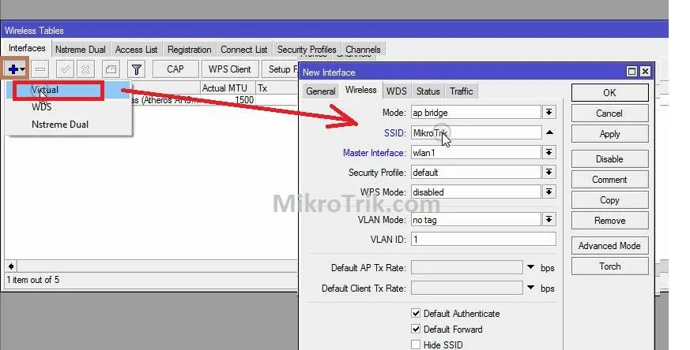Enable the Hide SSID checkbox
The height and width of the screenshot is (350, 690).
(x=416, y=345)
